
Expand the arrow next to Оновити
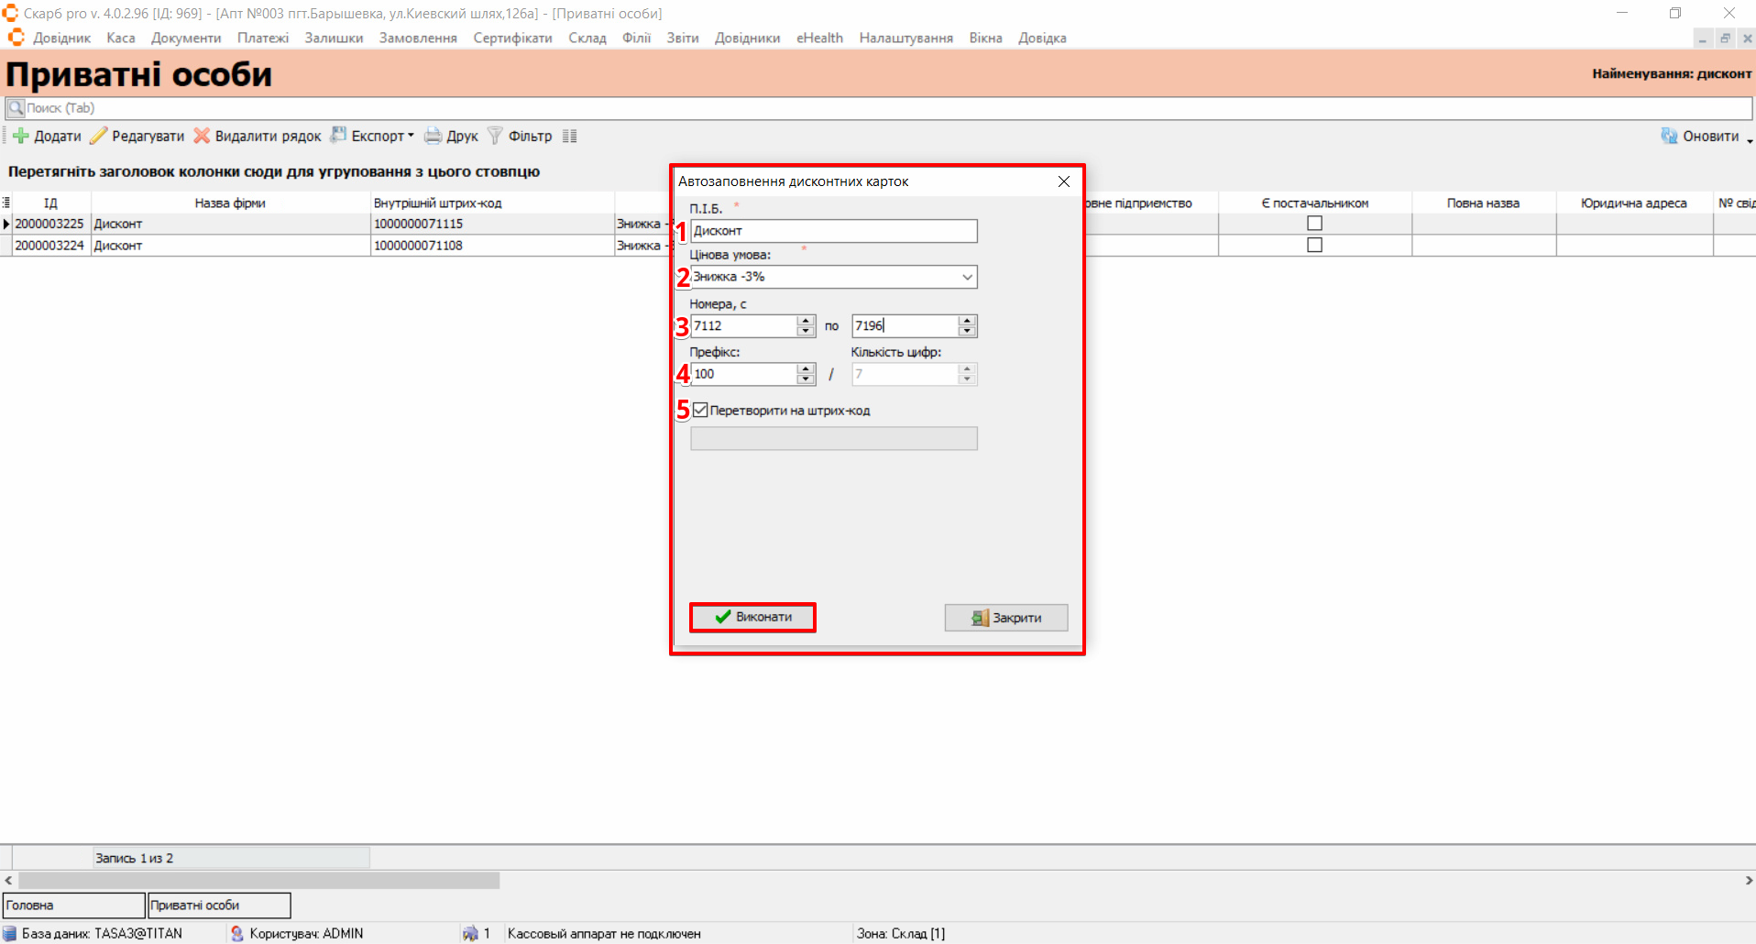(x=1749, y=139)
